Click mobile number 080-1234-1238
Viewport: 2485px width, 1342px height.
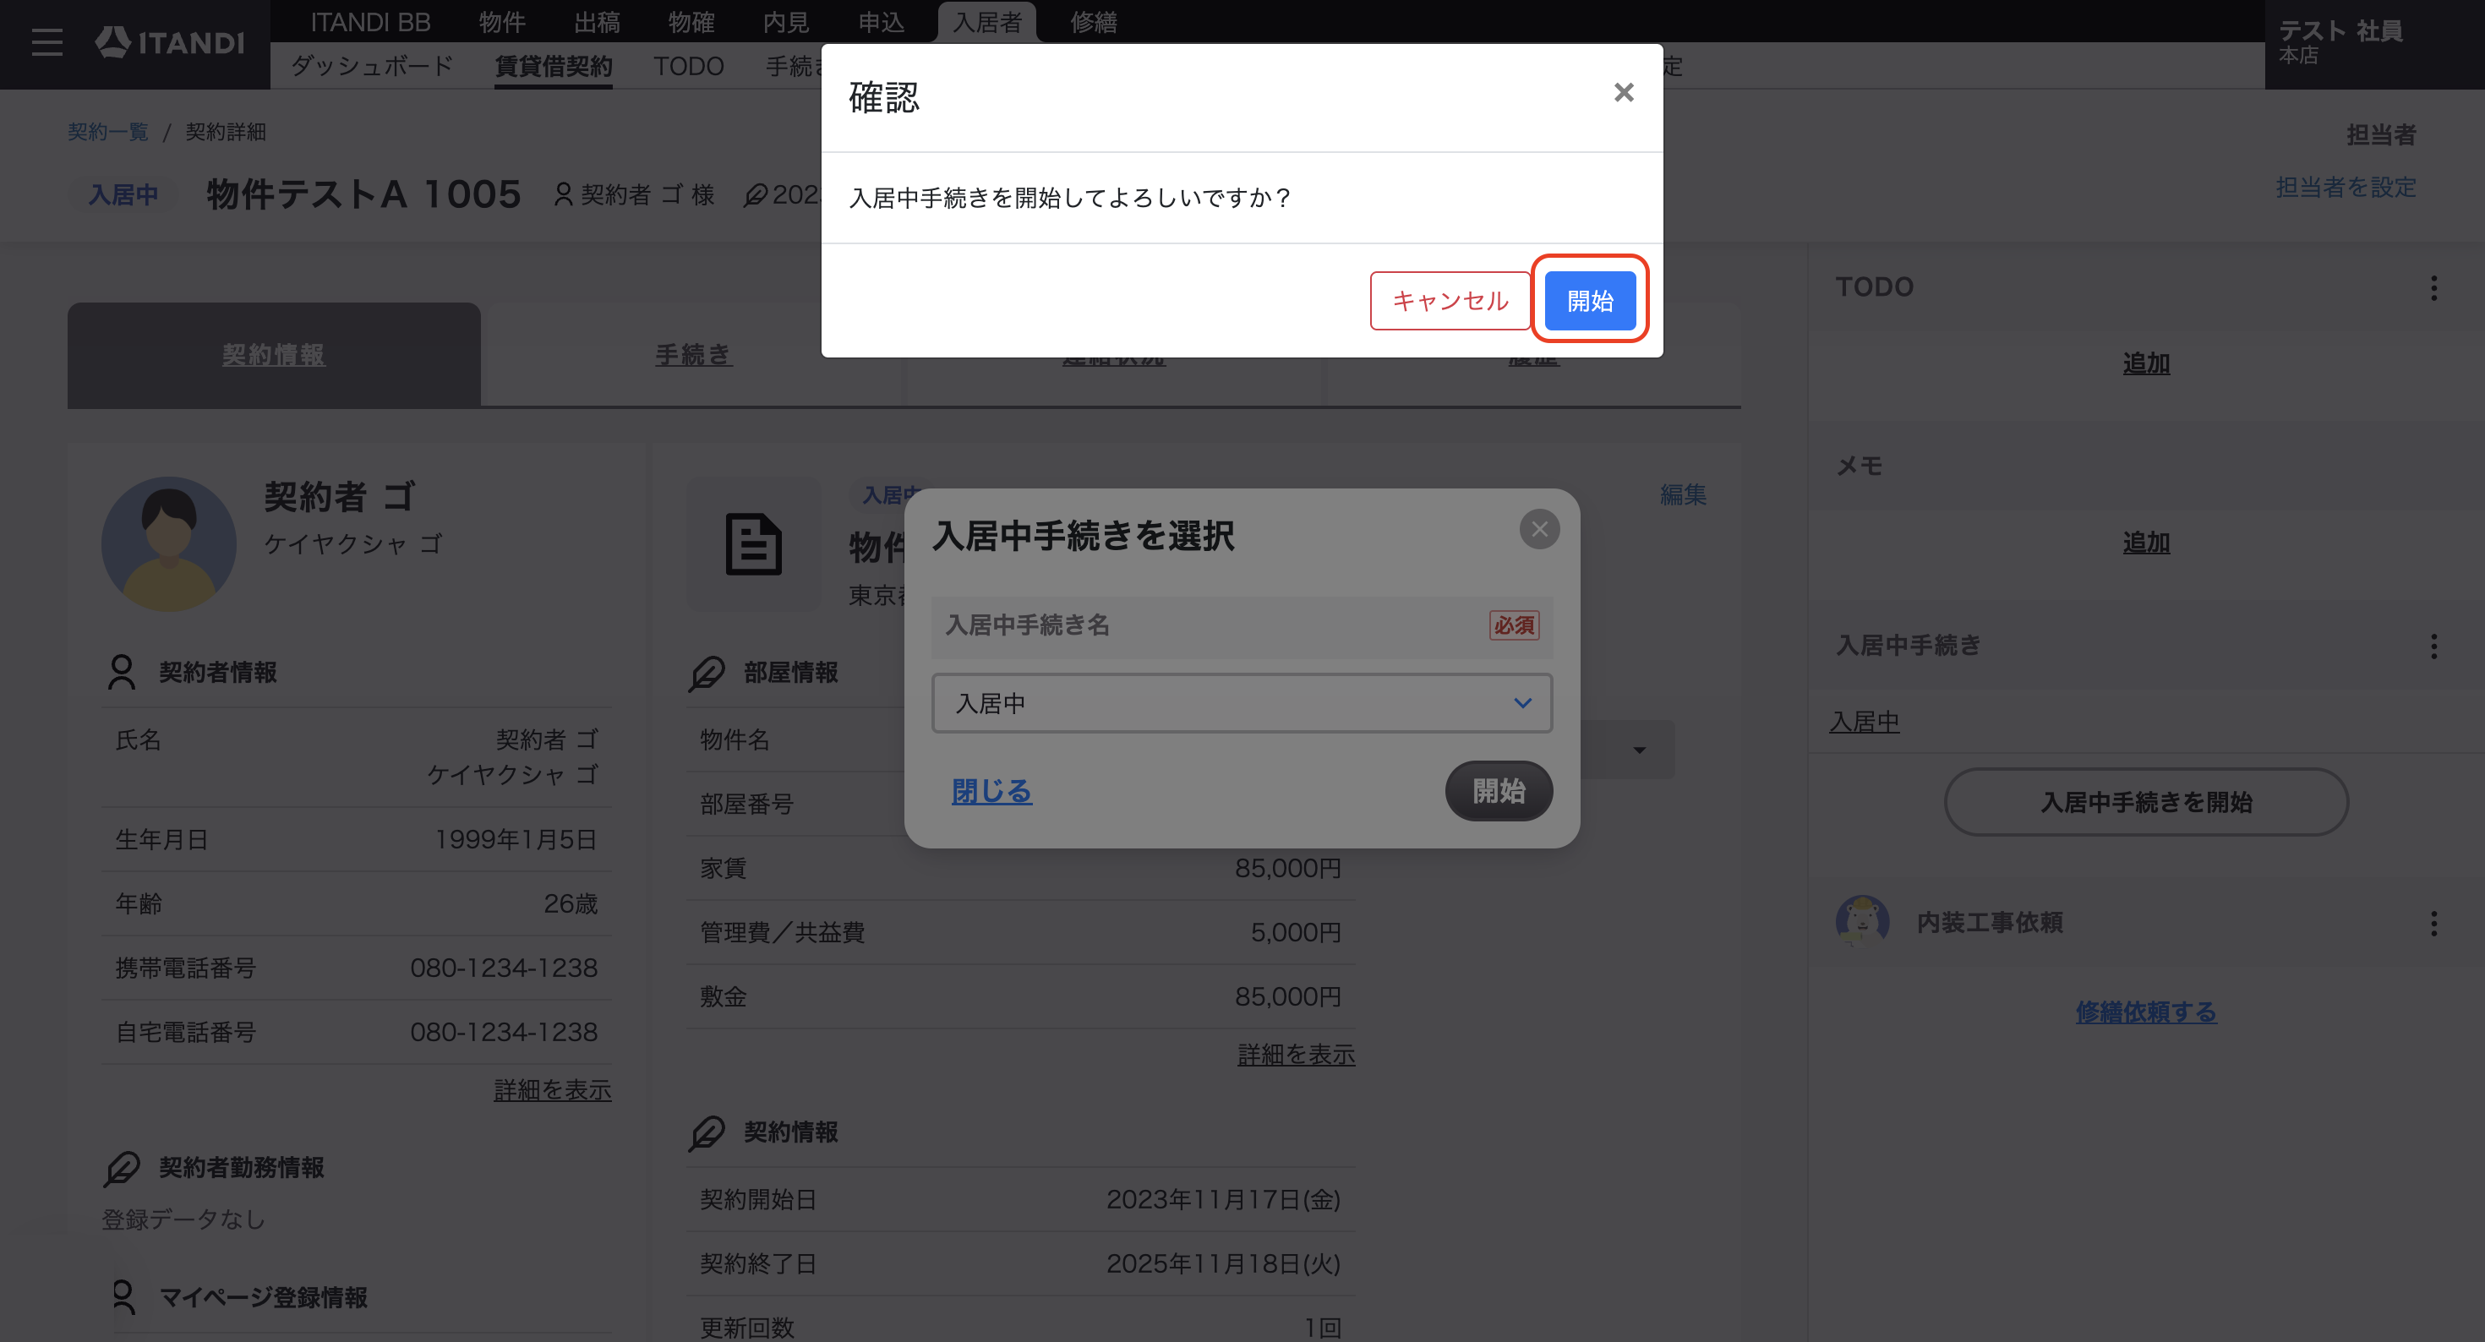click(x=504, y=967)
